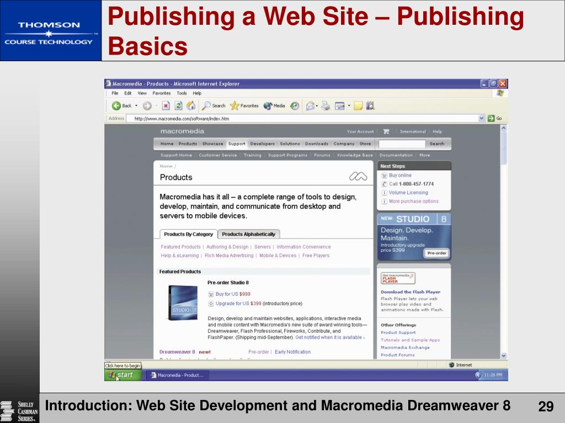Image resolution: width=565 pixels, height=423 pixels.
Task: Open the File menu
Action: [115, 93]
